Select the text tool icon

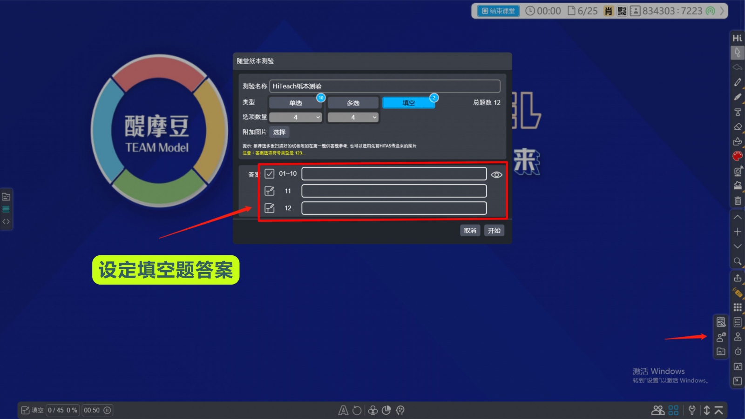click(738, 112)
